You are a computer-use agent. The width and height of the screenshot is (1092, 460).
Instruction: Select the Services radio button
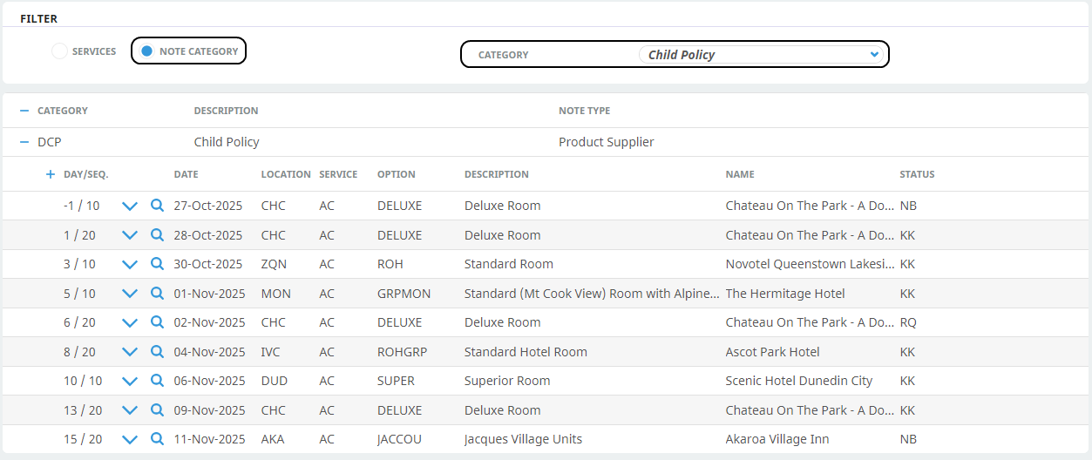[x=59, y=51]
